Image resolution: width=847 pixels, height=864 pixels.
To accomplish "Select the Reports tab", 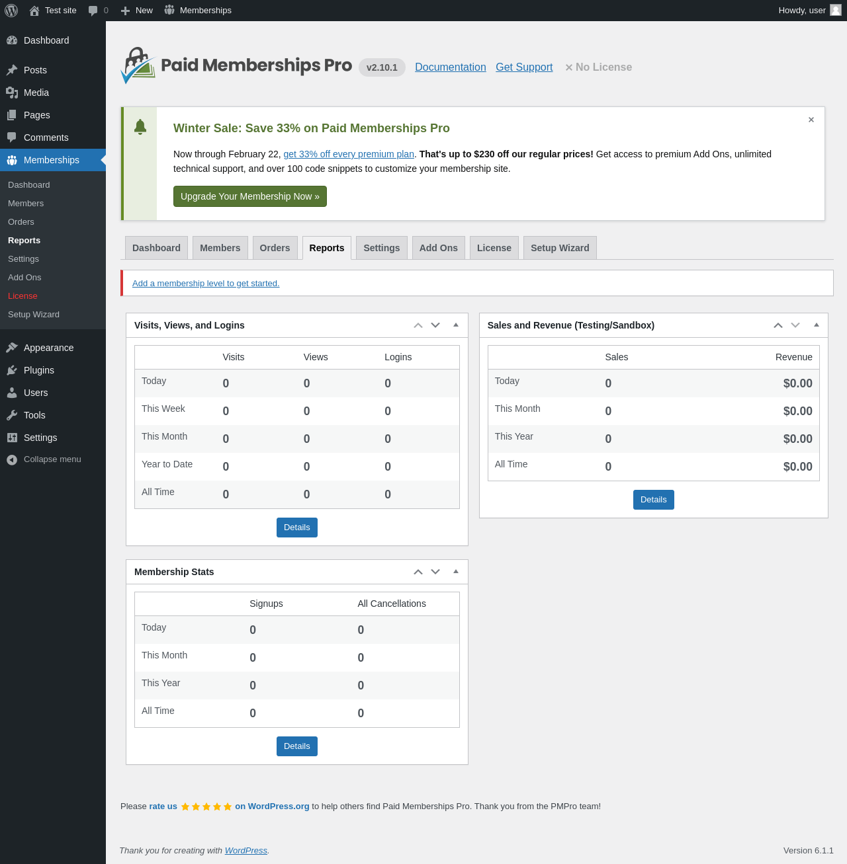I will 327,248.
